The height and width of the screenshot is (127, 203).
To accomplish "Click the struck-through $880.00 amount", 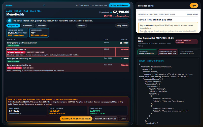I will pos(125,65).
